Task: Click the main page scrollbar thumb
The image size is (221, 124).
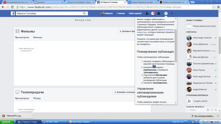Action: point(220,45)
